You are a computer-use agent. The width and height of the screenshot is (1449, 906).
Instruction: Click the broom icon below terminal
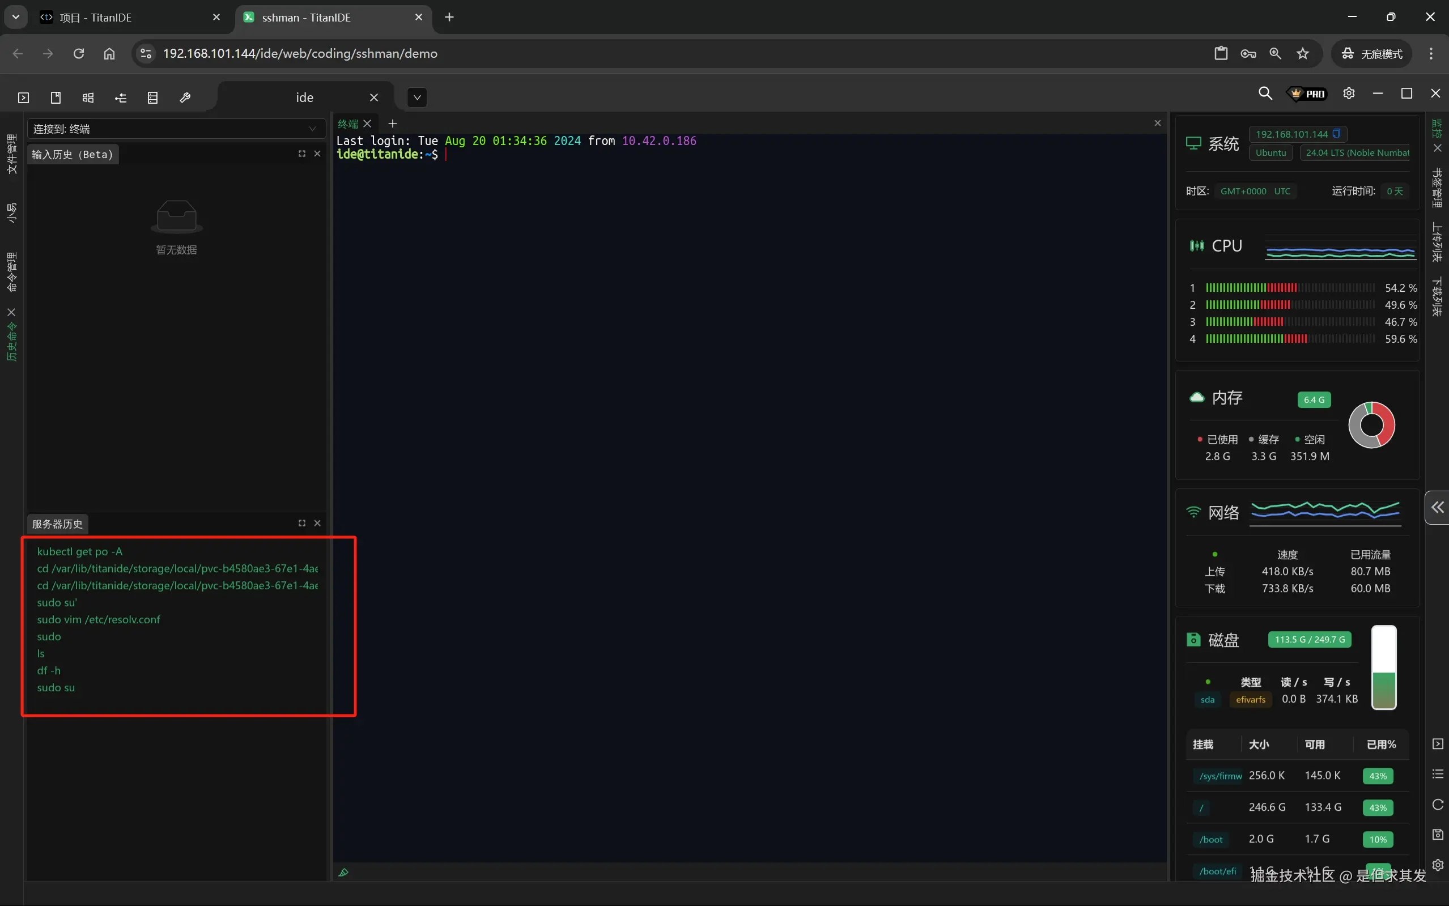(x=343, y=873)
